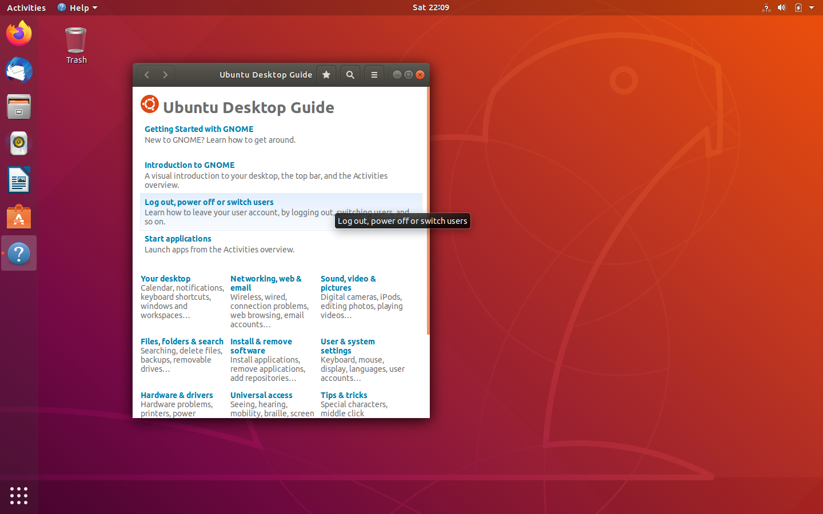823x514 pixels.
Task: Open Hardware & drivers topic
Action: pyautogui.click(x=177, y=395)
